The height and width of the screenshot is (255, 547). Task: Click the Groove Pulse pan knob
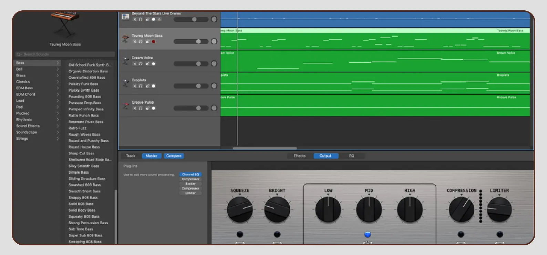click(214, 108)
